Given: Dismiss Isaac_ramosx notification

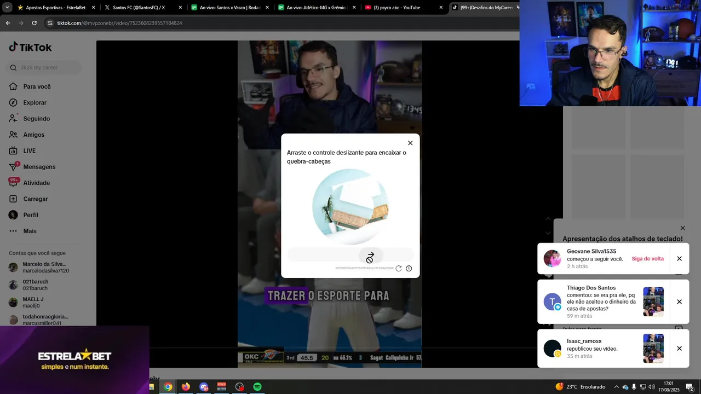Looking at the screenshot, I should 679,349.
